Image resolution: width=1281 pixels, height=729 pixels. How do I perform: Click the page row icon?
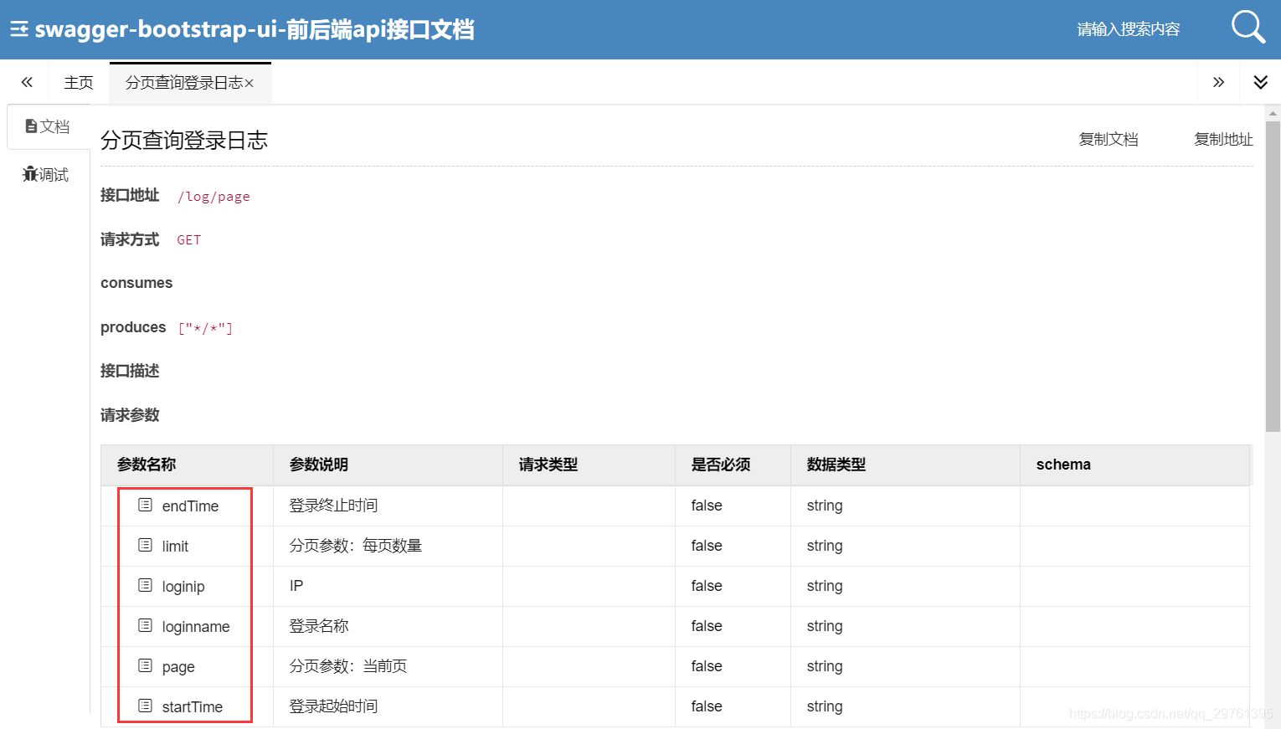pos(145,665)
